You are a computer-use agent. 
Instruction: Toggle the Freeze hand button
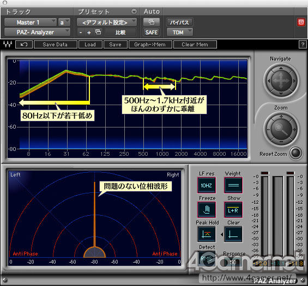tap(207, 210)
